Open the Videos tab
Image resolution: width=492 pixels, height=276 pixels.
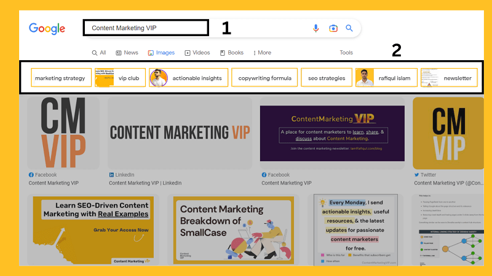[197, 53]
